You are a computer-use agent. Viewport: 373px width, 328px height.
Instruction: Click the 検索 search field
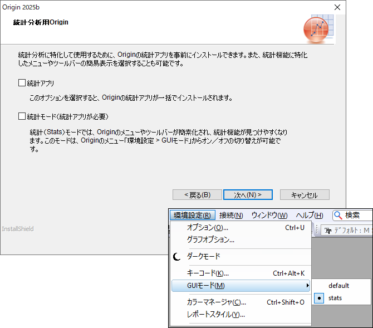tap(352, 216)
